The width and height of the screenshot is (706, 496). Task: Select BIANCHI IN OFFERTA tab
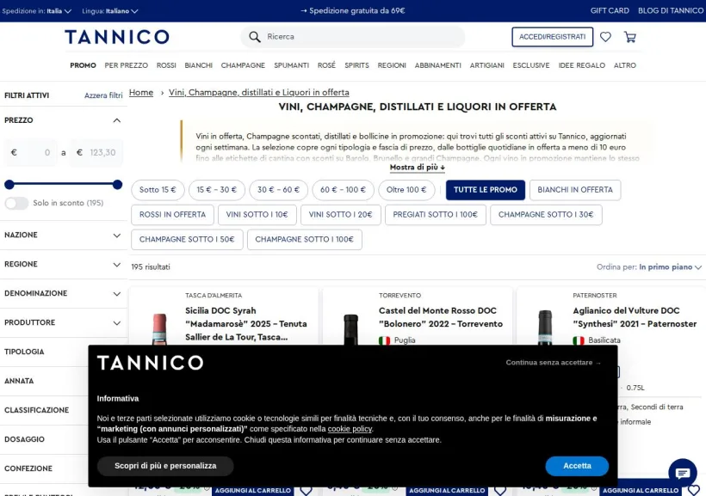(575, 190)
